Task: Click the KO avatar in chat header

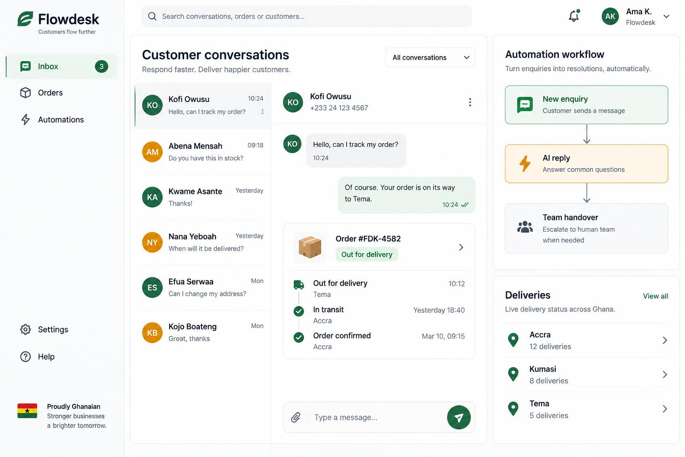Action: [x=293, y=102]
